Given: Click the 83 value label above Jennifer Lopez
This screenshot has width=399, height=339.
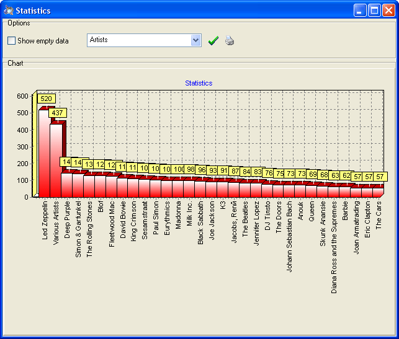Looking at the screenshot, I should (x=257, y=172).
